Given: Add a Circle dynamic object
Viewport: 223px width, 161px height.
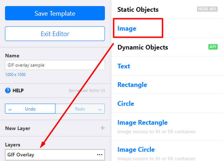Looking at the screenshot, I should 126,104.
